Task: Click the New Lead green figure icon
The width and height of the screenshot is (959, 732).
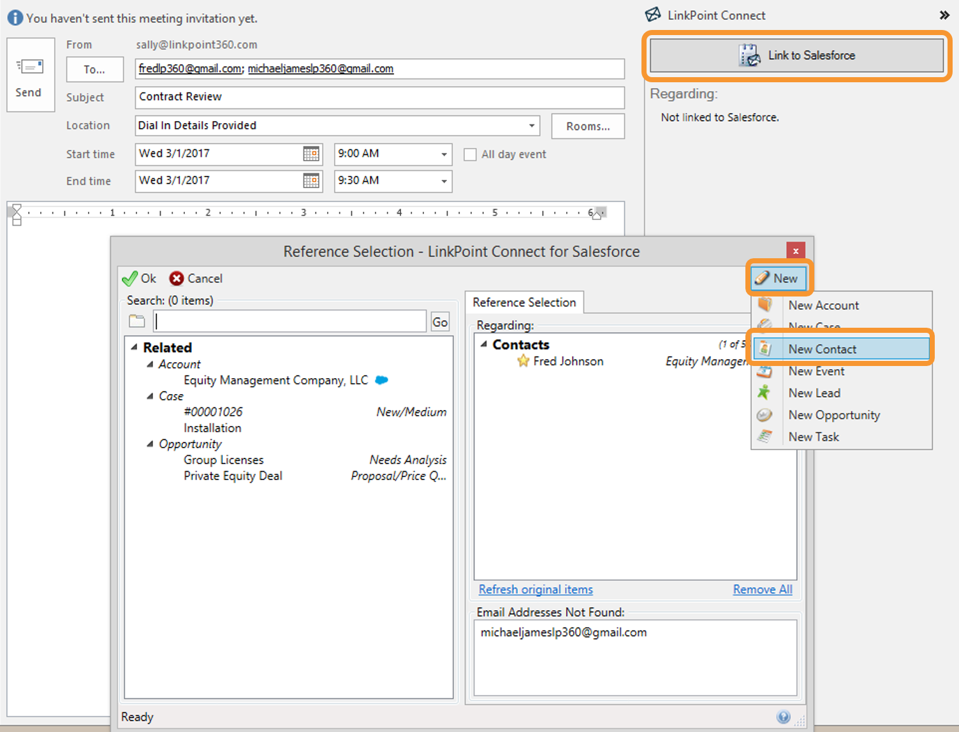Action: [x=764, y=393]
